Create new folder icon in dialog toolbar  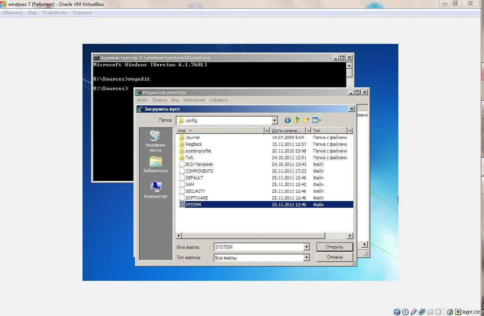[x=306, y=120]
